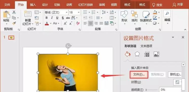Switch to the 设计 ribbon tab
This screenshot has height=92, width=189.
click(x=45, y=5)
